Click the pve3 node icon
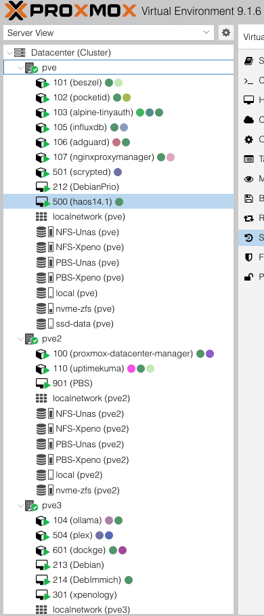264x616 pixels. [31, 505]
